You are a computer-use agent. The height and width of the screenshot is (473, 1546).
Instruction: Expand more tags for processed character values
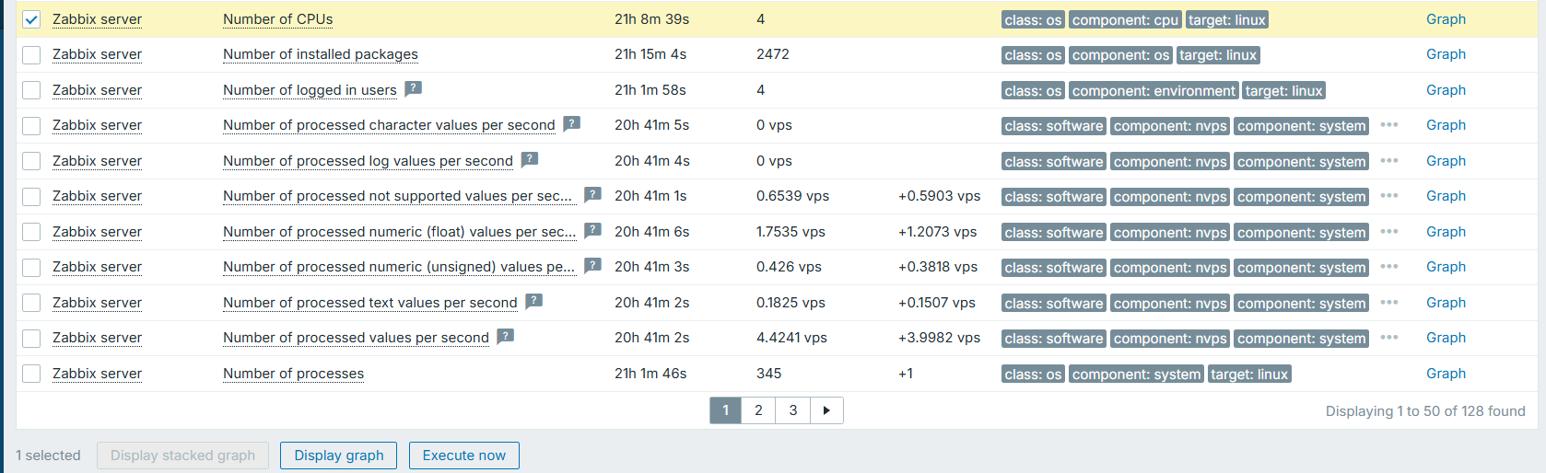(1389, 125)
